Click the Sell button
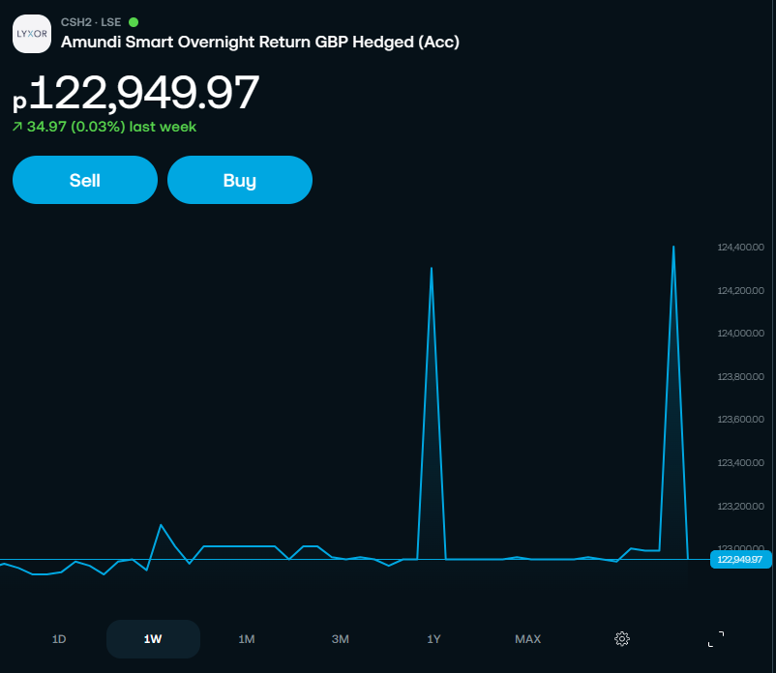 (85, 180)
